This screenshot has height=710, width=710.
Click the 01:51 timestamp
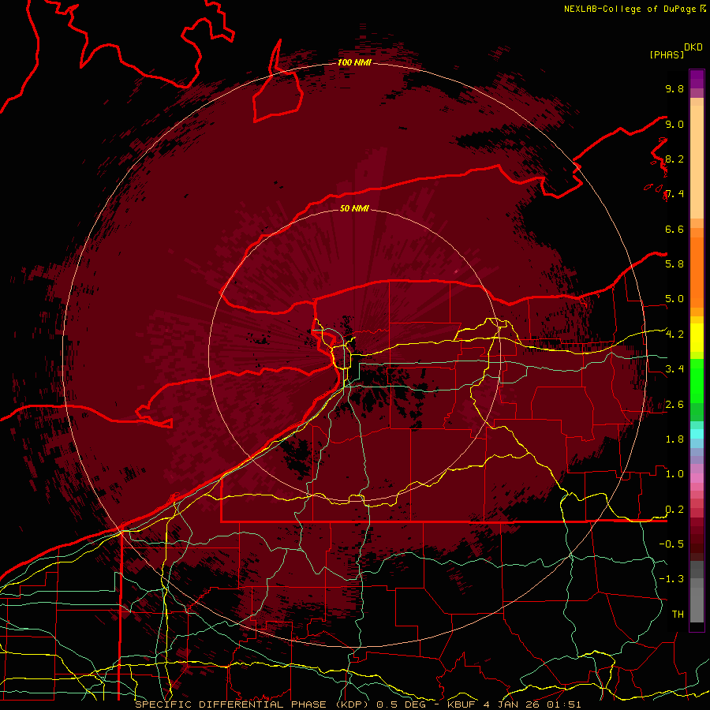[566, 704]
